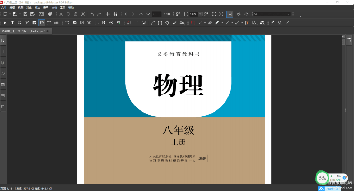Image resolution: width=354 pixels, height=191 pixels.
Task: Open the Attachments panel in sidebar
Action: (x=3, y=63)
